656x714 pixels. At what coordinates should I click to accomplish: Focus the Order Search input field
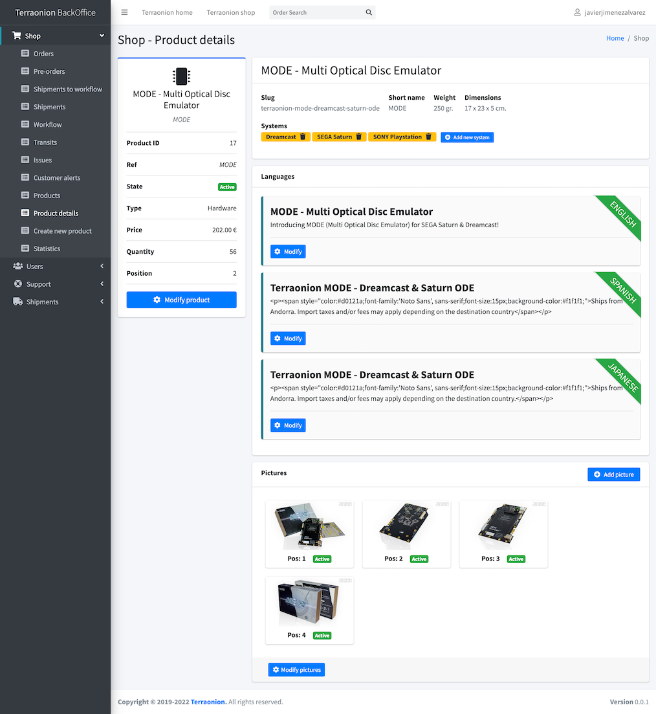[x=317, y=12]
